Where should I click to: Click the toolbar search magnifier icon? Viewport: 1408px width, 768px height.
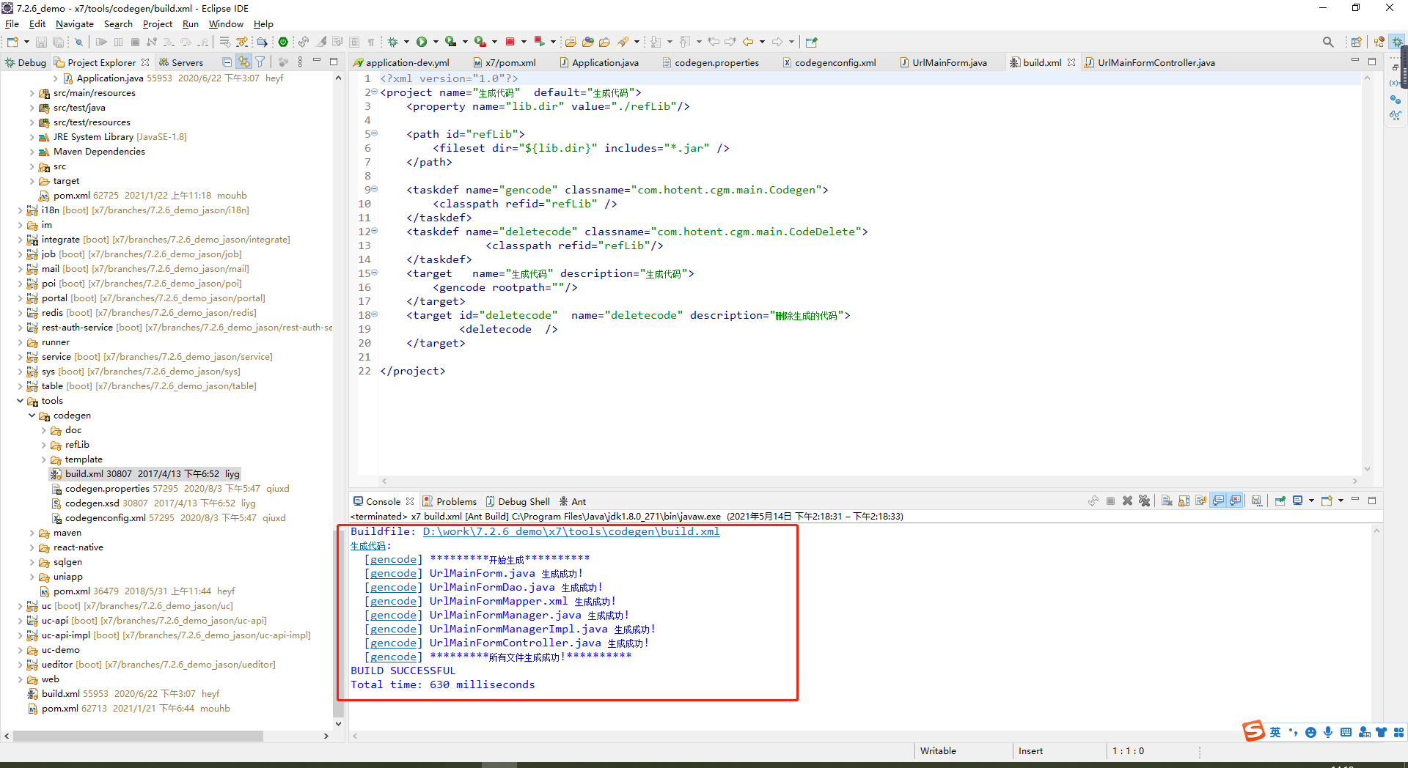[x=1327, y=42]
